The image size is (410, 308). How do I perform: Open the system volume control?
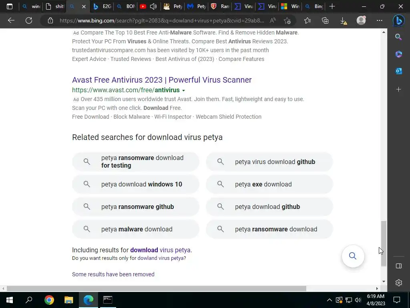(x=358, y=300)
